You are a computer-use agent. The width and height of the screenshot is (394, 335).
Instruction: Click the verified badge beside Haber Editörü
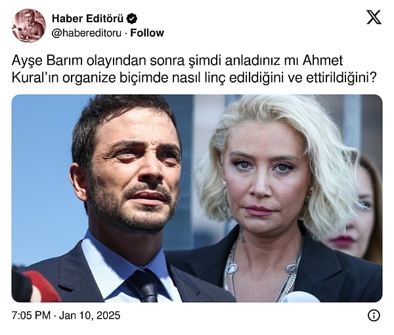(132, 19)
